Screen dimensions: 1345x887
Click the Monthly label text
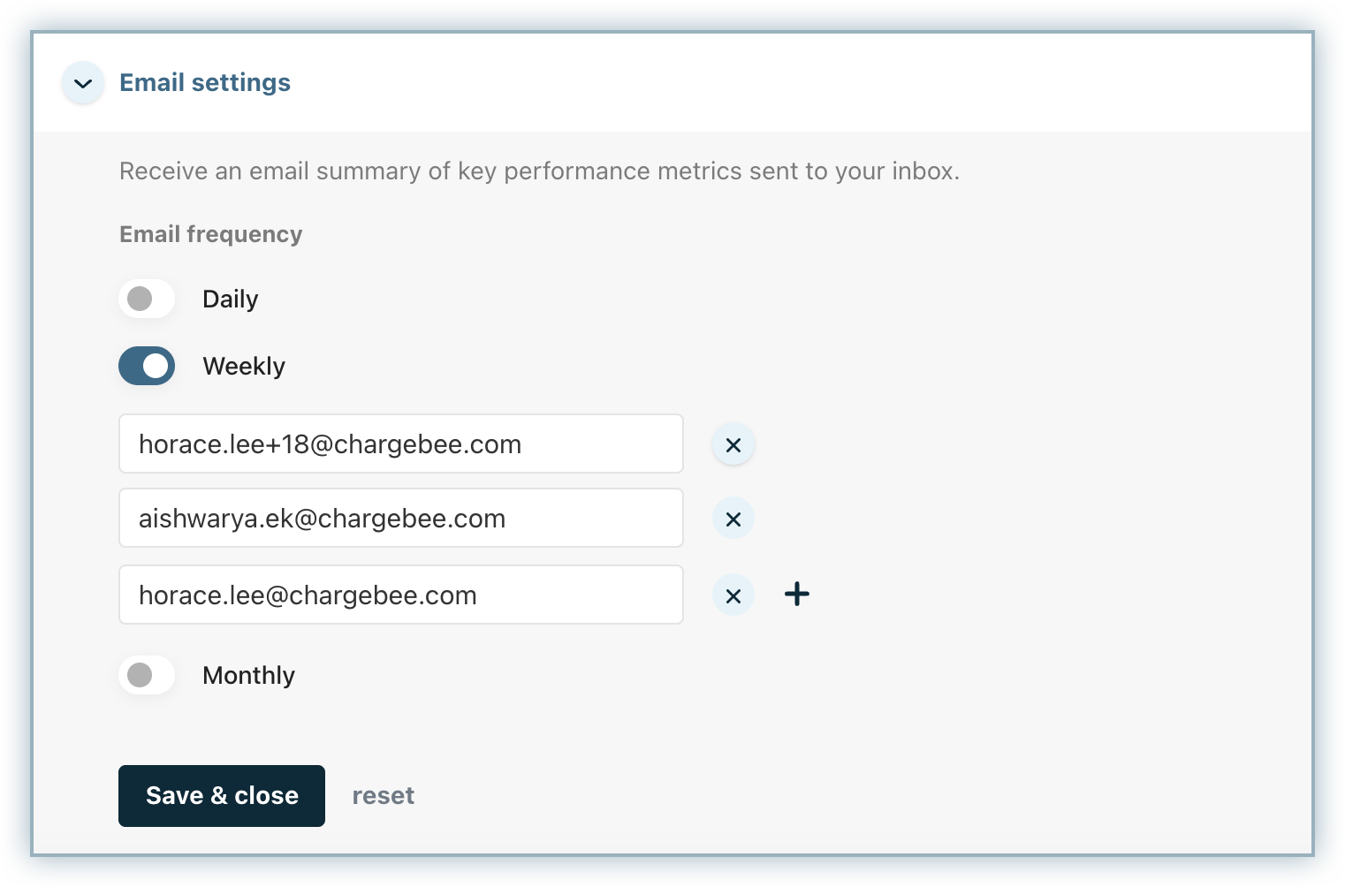pyautogui.click(x=248, y=675)
